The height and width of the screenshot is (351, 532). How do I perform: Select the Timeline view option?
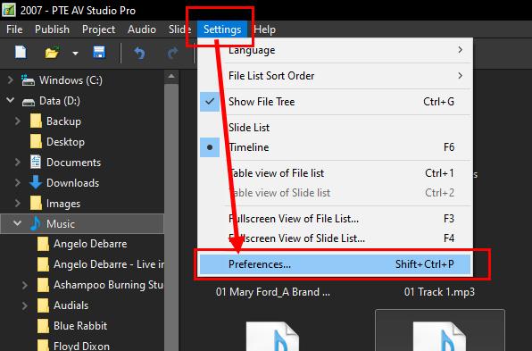[336, 147]
